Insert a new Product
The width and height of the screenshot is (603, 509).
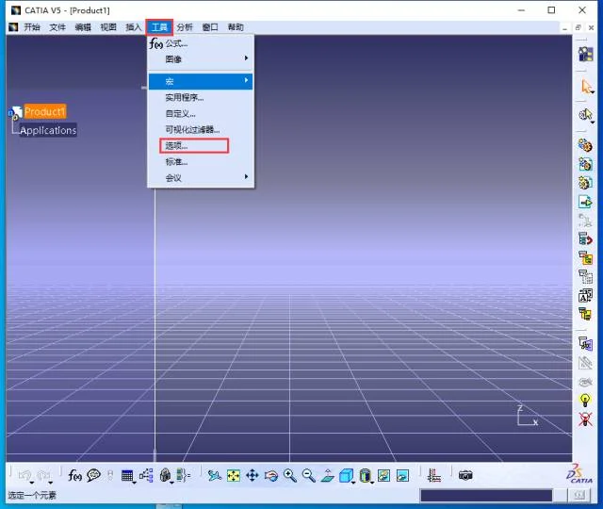[x=585, y=164]
